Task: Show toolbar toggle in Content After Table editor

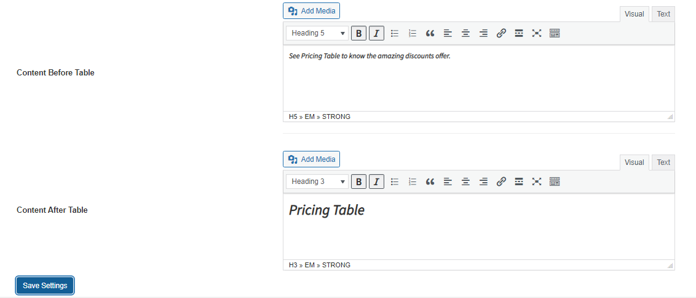Action: pyautogui.click(x=555, y=181)
